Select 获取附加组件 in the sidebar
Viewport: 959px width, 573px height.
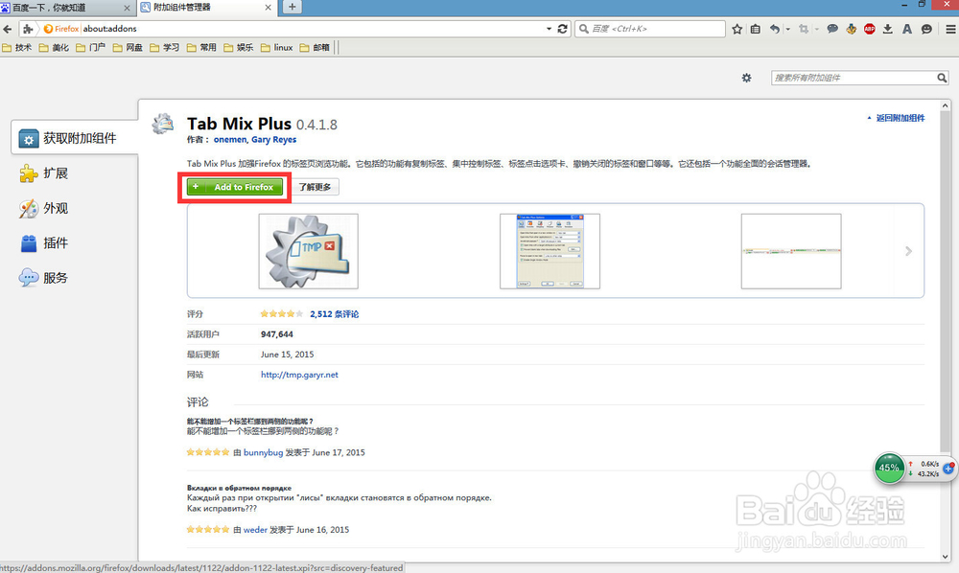[x=75, y=138]
